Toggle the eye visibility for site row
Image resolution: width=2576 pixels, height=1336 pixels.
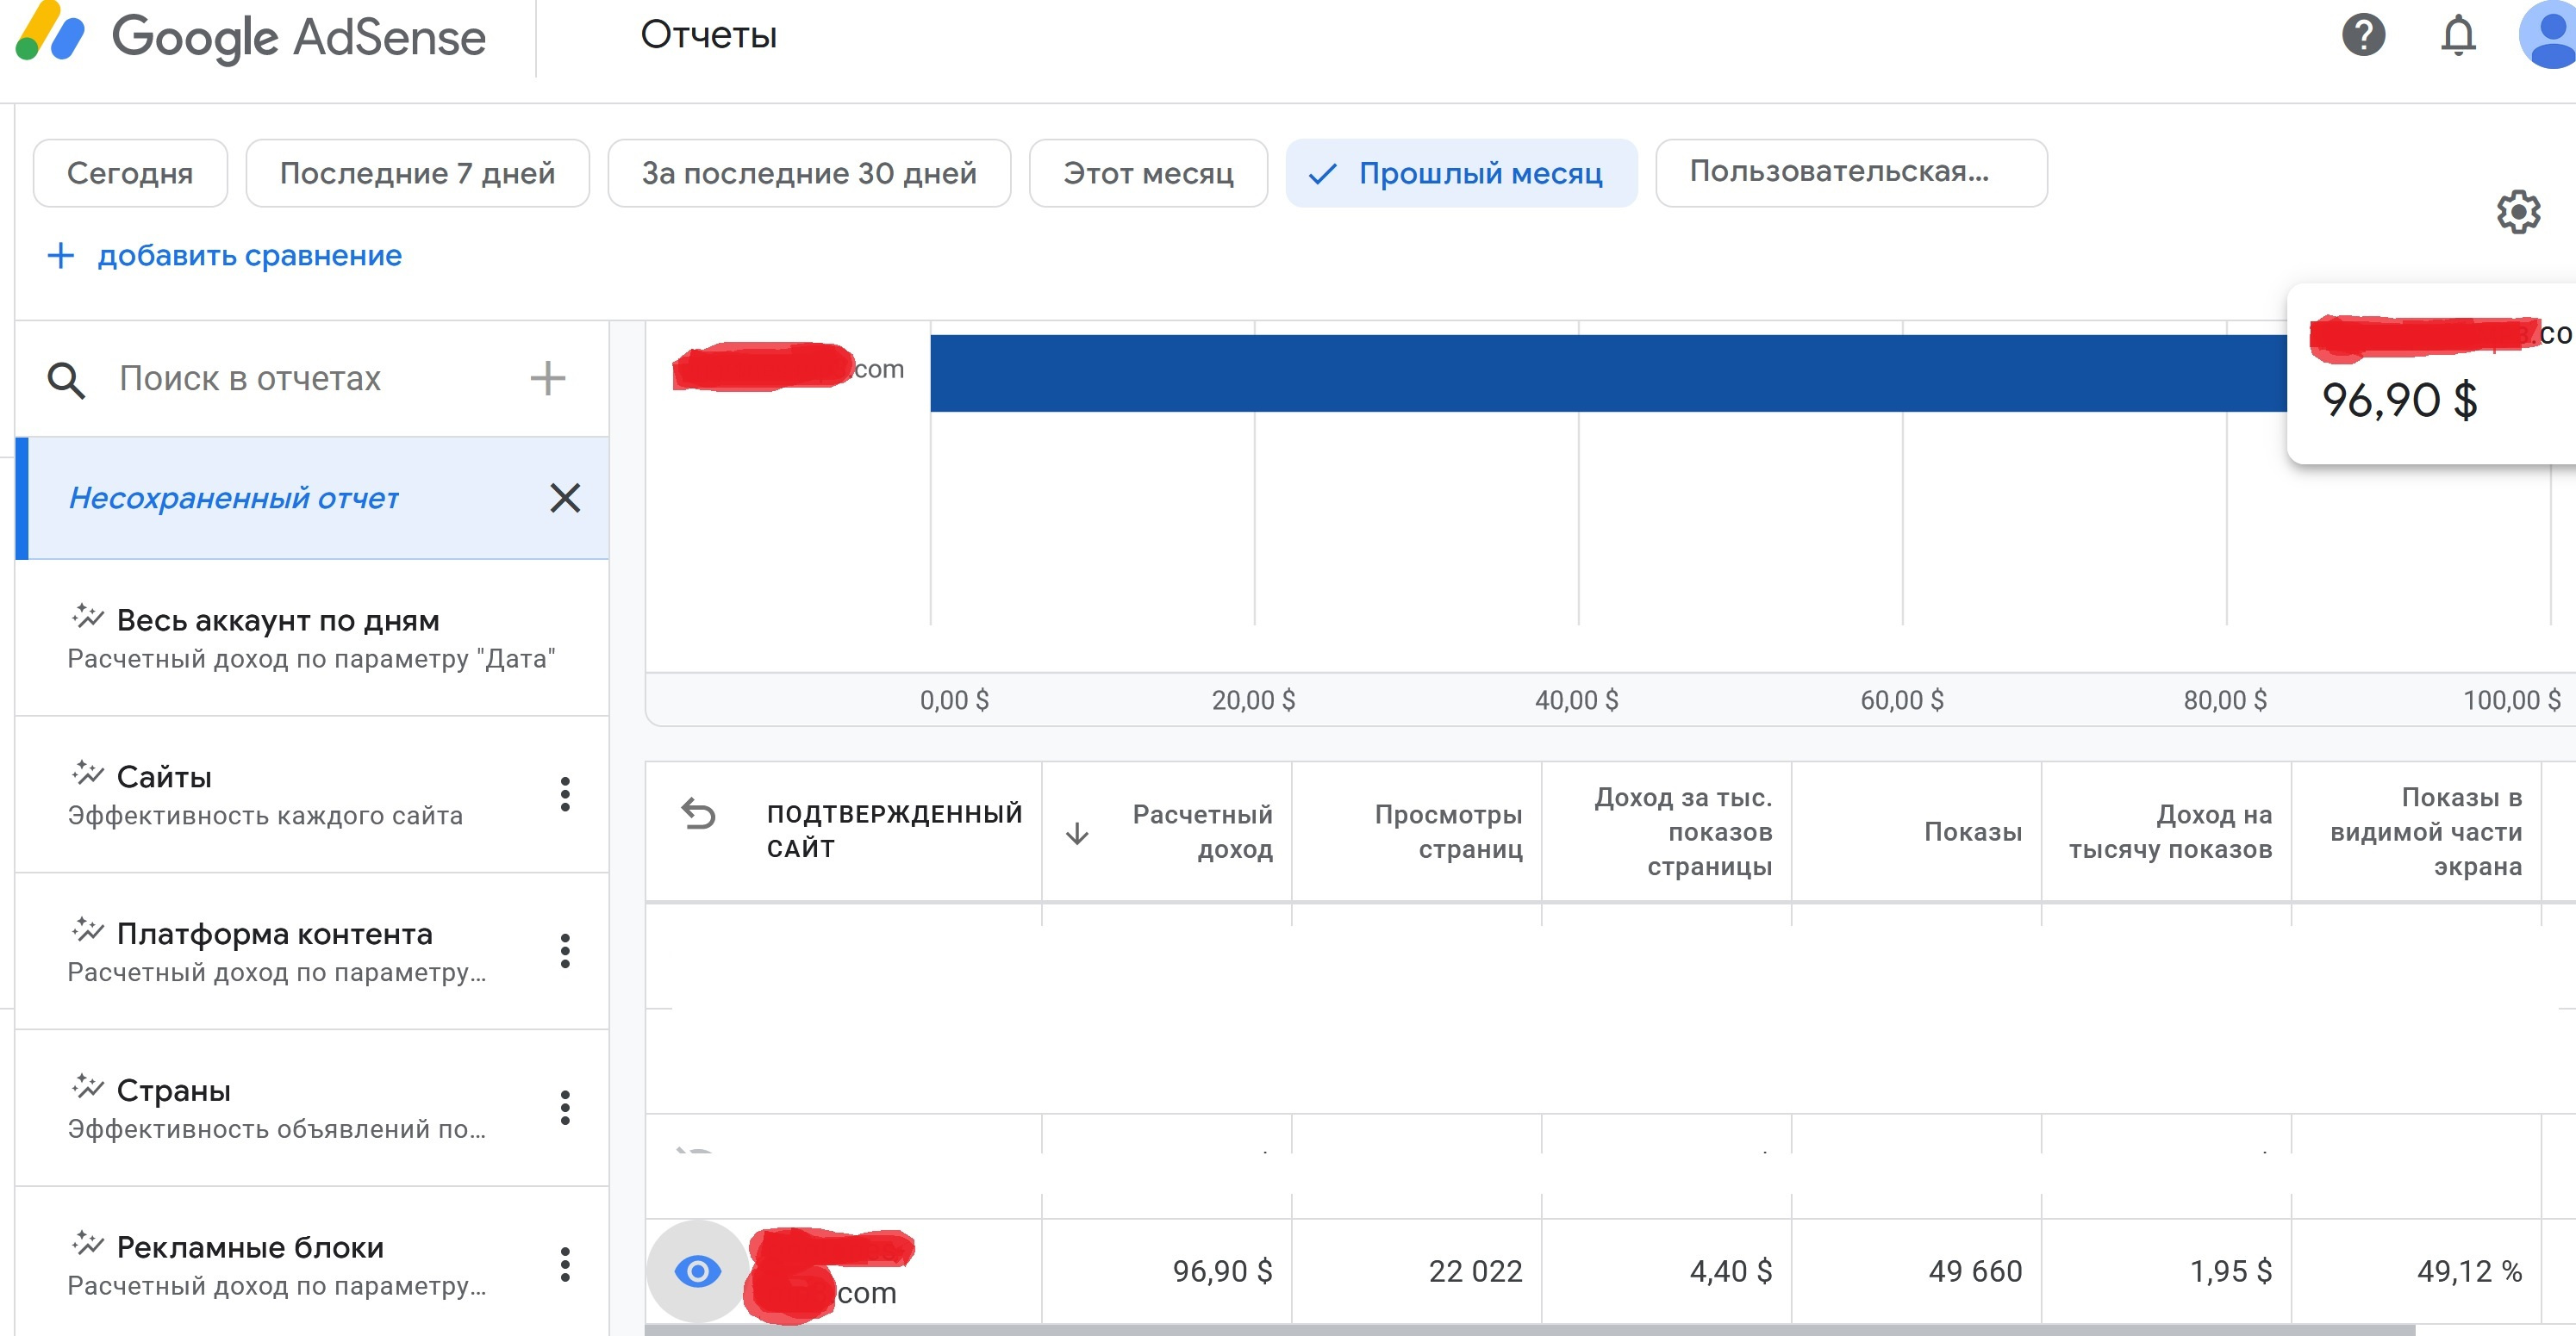tap(697, 1271)
